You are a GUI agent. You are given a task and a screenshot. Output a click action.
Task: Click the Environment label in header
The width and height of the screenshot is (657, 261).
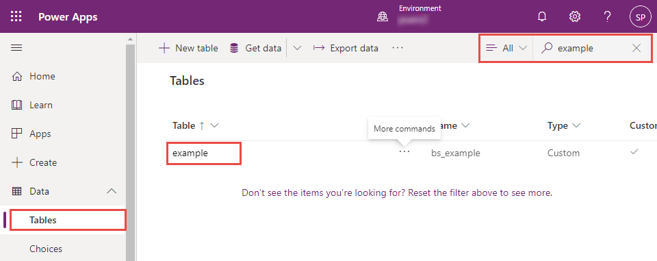tap(420, 8)
